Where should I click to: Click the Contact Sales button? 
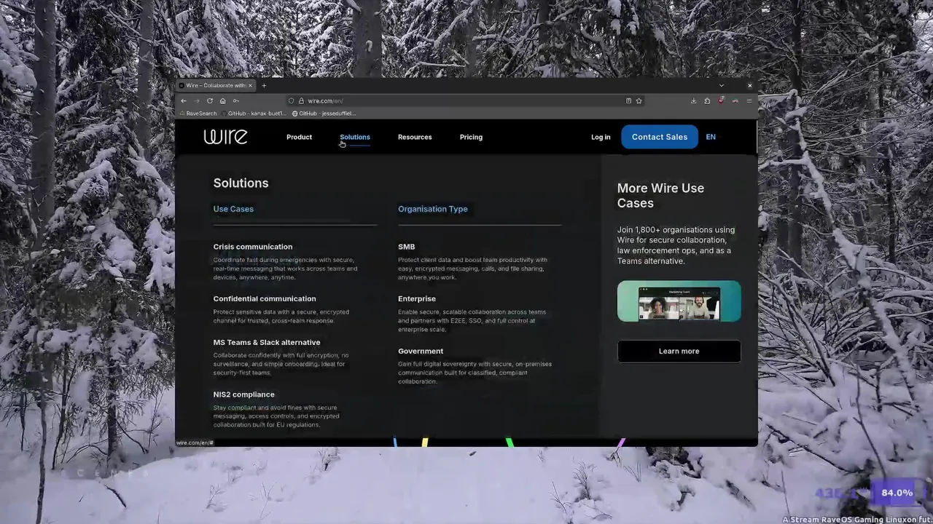pyautogui.click(x=660, y=137)
